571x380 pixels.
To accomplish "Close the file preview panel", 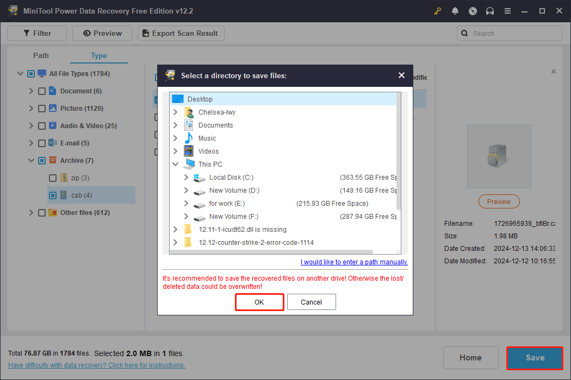I will click(x=554, y=72).
